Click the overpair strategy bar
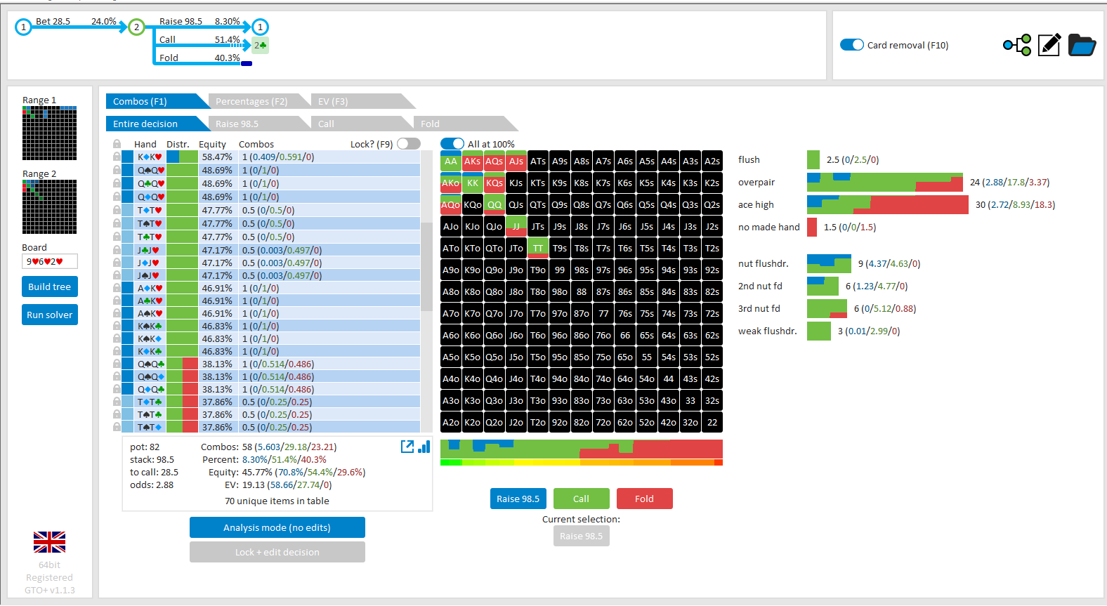The image size is (1107, 606). tap(885, 182)
